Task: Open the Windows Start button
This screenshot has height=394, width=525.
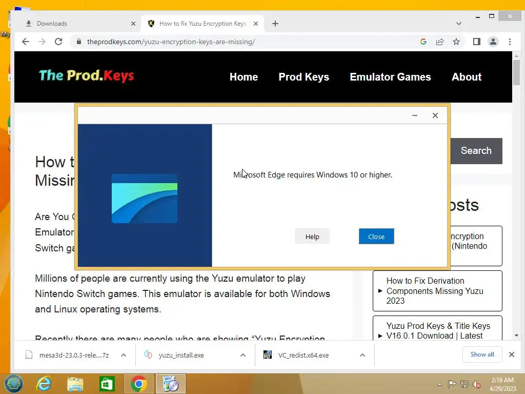Action: tap(14, 384)
